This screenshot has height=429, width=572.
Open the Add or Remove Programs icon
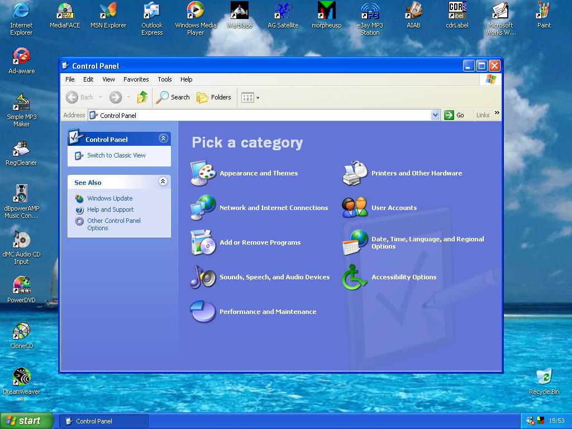[x=203, y=242]
